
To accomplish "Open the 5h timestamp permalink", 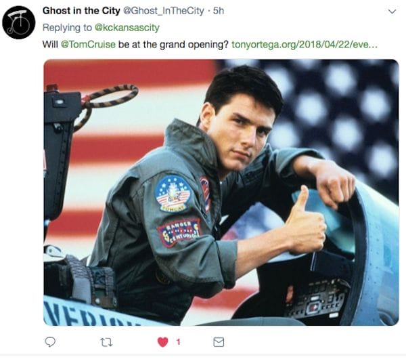I will pos(219,11).
